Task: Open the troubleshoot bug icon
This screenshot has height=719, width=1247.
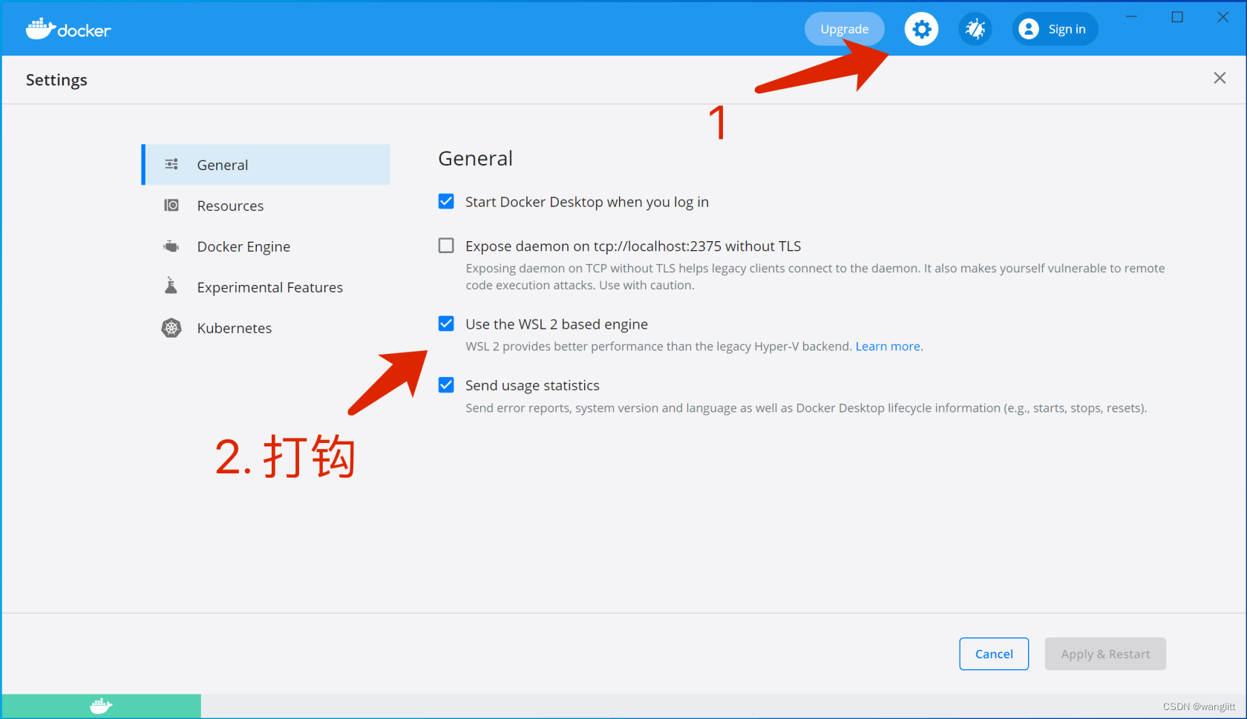Action: (975, 29)
